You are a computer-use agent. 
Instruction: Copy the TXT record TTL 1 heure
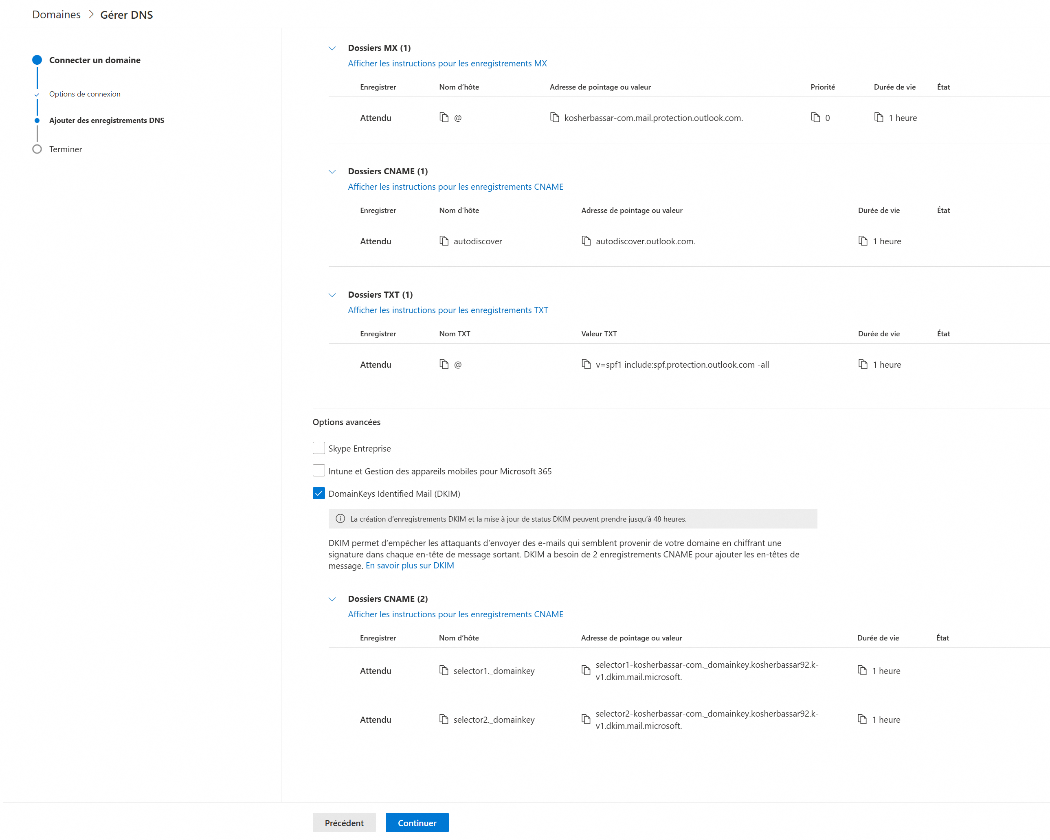[863, 364]
